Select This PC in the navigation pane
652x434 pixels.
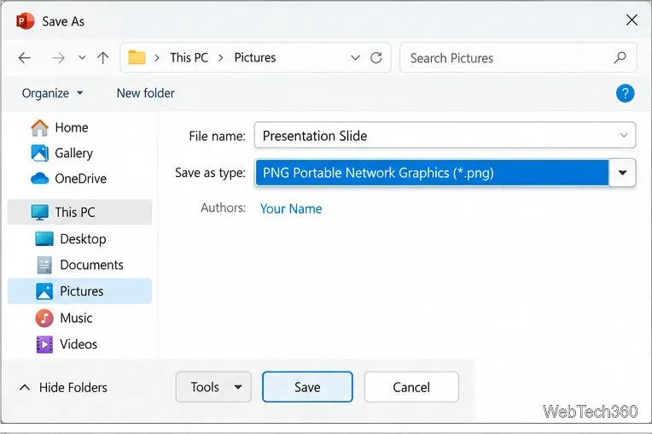pos(80,212)
